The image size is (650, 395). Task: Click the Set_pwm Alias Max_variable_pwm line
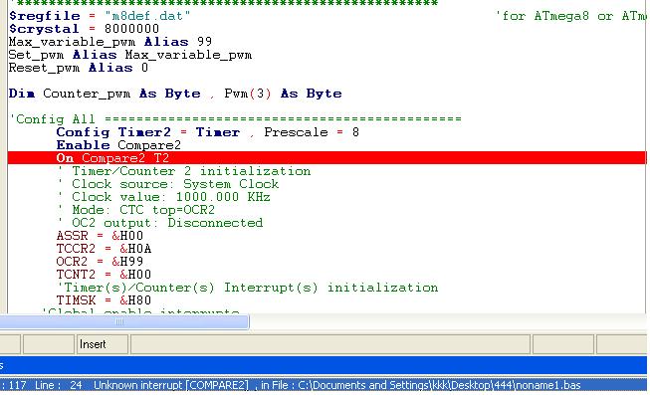[x=130, y=55]
